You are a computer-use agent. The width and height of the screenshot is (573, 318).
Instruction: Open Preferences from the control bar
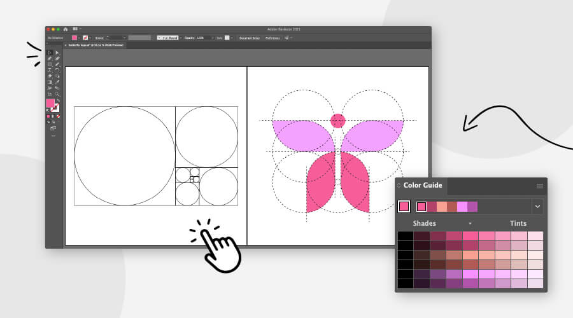[272, 38]
